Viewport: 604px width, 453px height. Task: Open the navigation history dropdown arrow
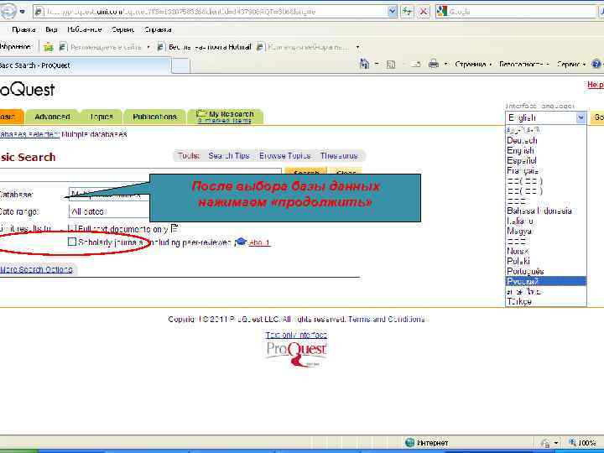point(23,12)
